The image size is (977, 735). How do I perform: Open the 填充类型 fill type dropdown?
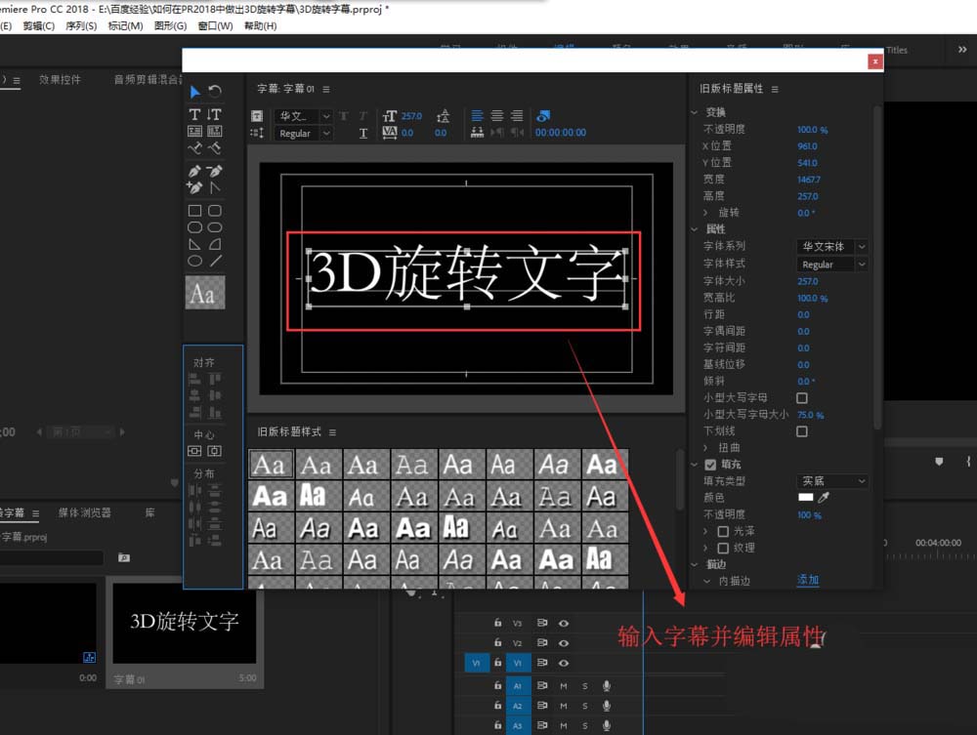click(x=832, y=482)
